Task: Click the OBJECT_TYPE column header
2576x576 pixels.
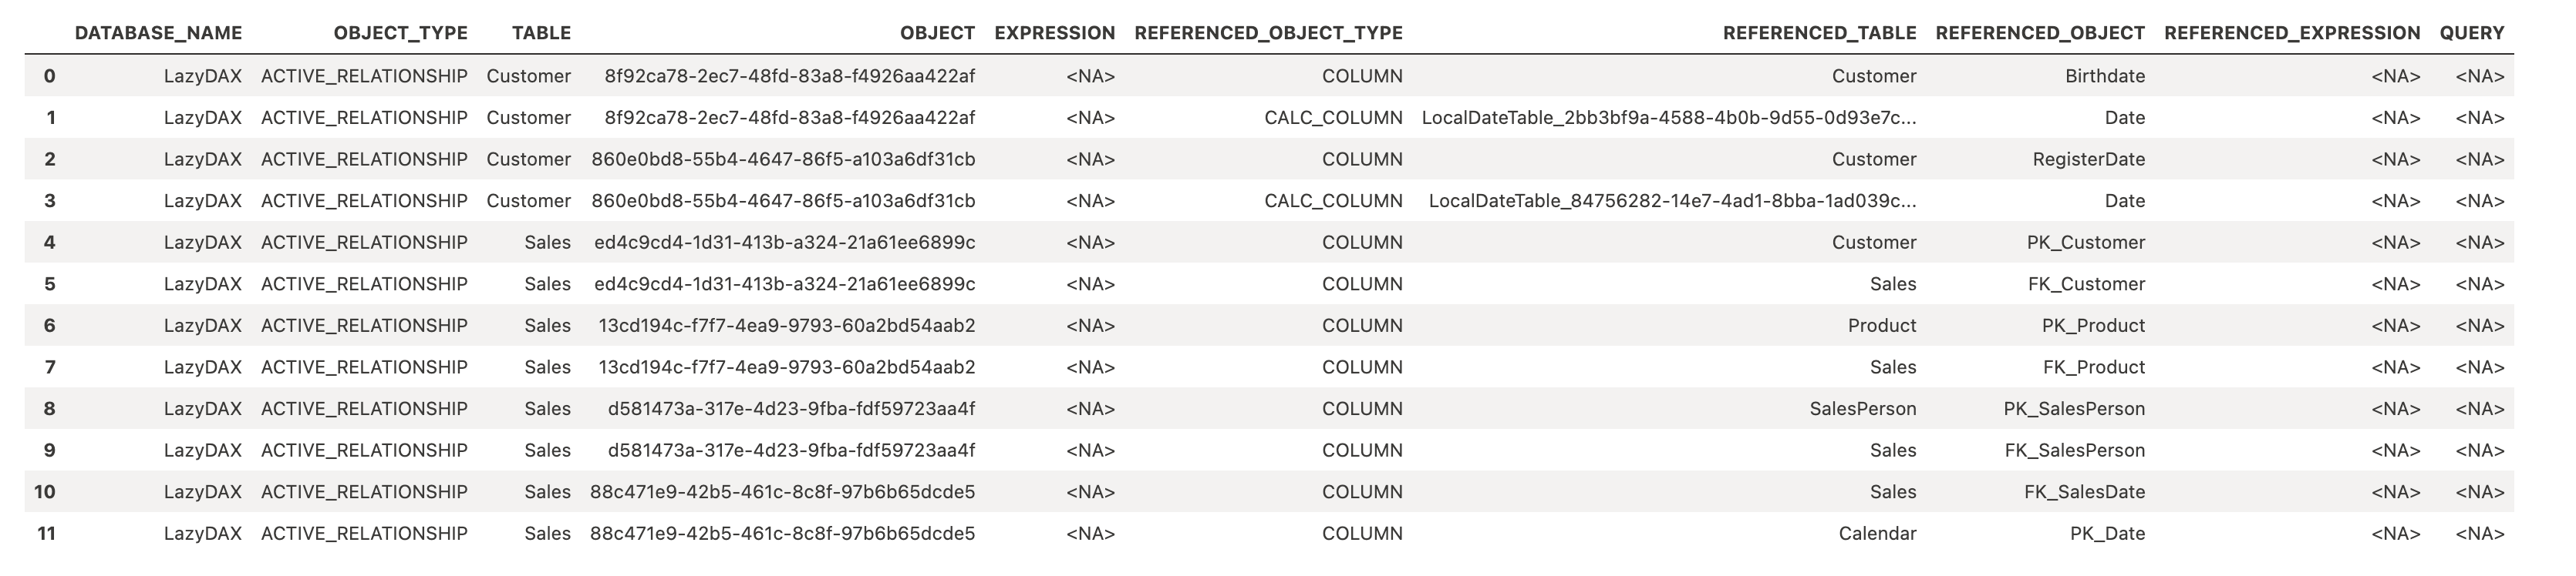Action: (x=400, y=33)
